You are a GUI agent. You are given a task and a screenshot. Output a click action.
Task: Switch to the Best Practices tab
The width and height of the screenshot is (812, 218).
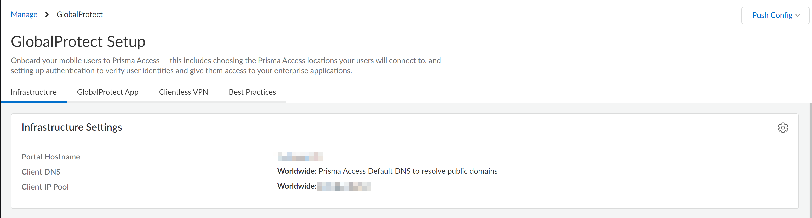click(252, 92)
